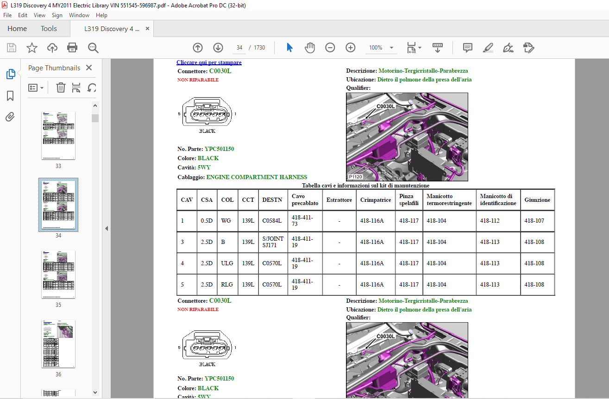Go to previous page arrow
609x399 pixels.
click(198, 48)
